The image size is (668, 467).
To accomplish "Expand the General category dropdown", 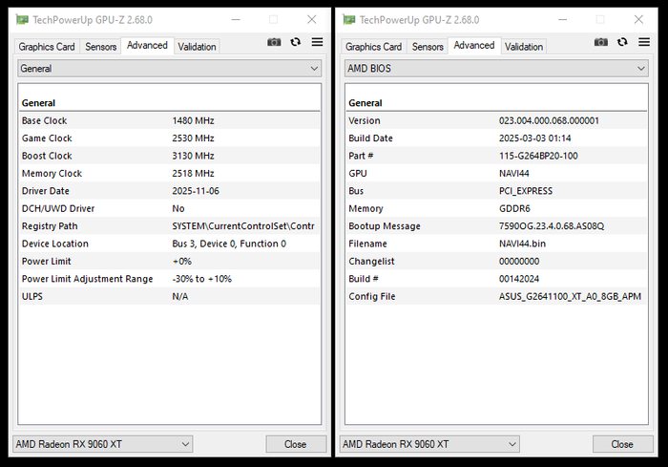I will (x=170, y=69).
